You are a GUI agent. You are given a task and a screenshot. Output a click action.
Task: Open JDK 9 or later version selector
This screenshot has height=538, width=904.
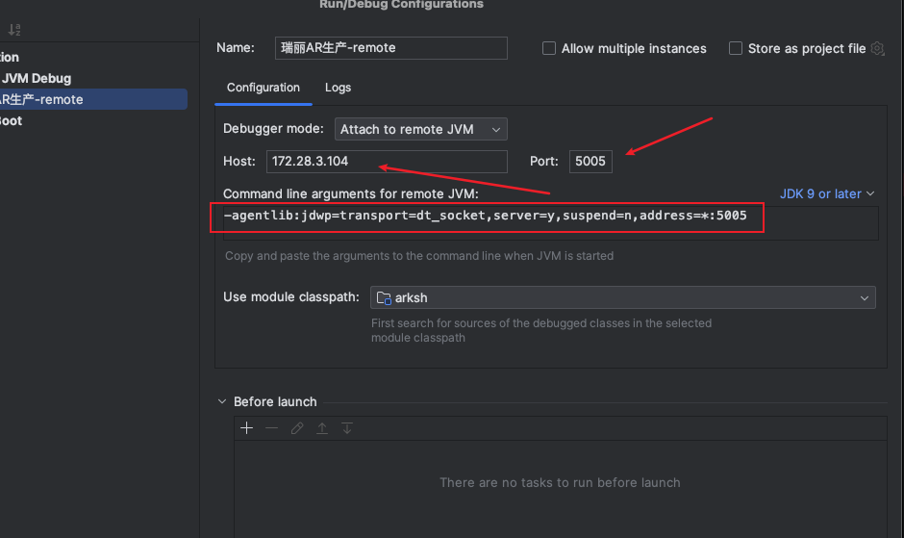pyautogui.click(x=827, y=193)
